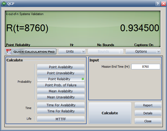167x131 pixels.
Task: Choose Time For Reliability option
Action: 61,111
